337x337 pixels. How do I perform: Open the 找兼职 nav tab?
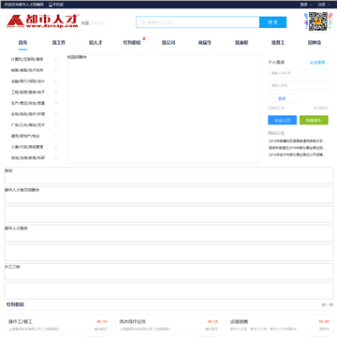tap(242, 43)
